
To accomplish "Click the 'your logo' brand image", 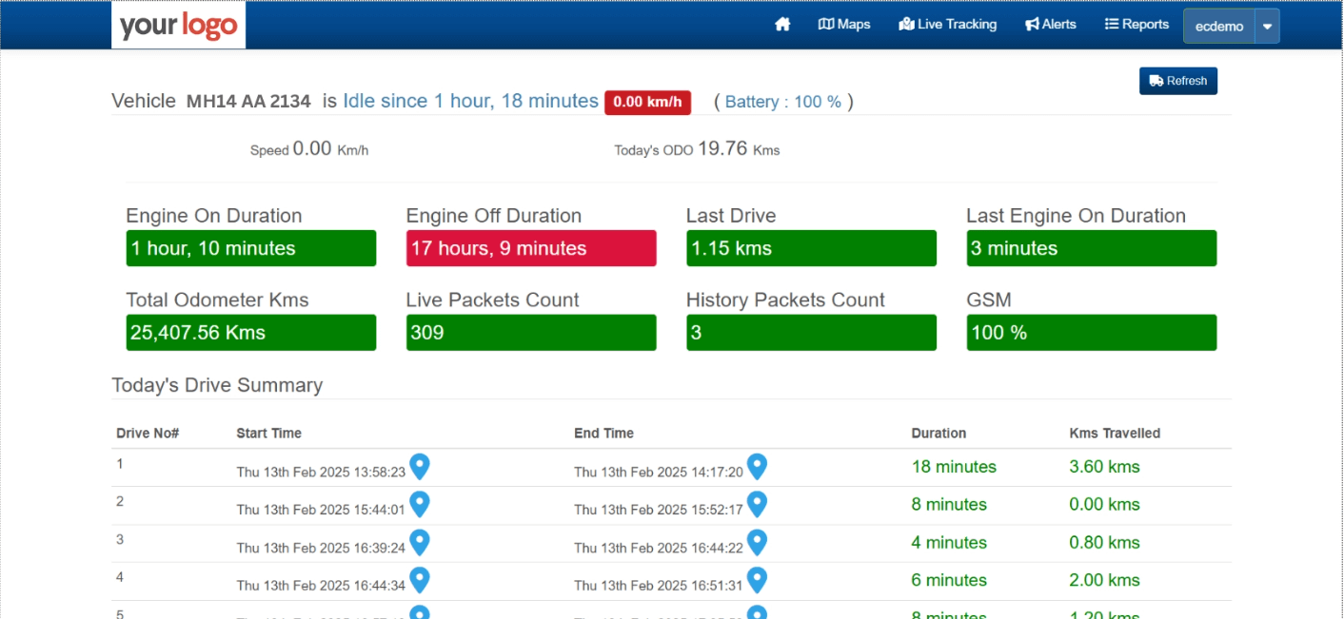I will (179, 25).
